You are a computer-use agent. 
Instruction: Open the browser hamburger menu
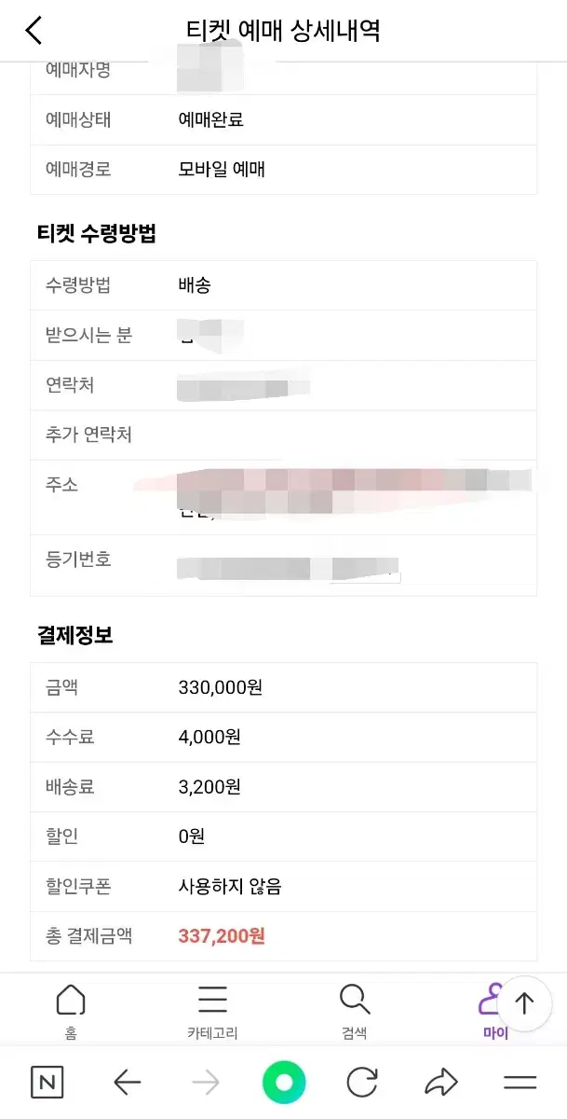[520, 1083]
